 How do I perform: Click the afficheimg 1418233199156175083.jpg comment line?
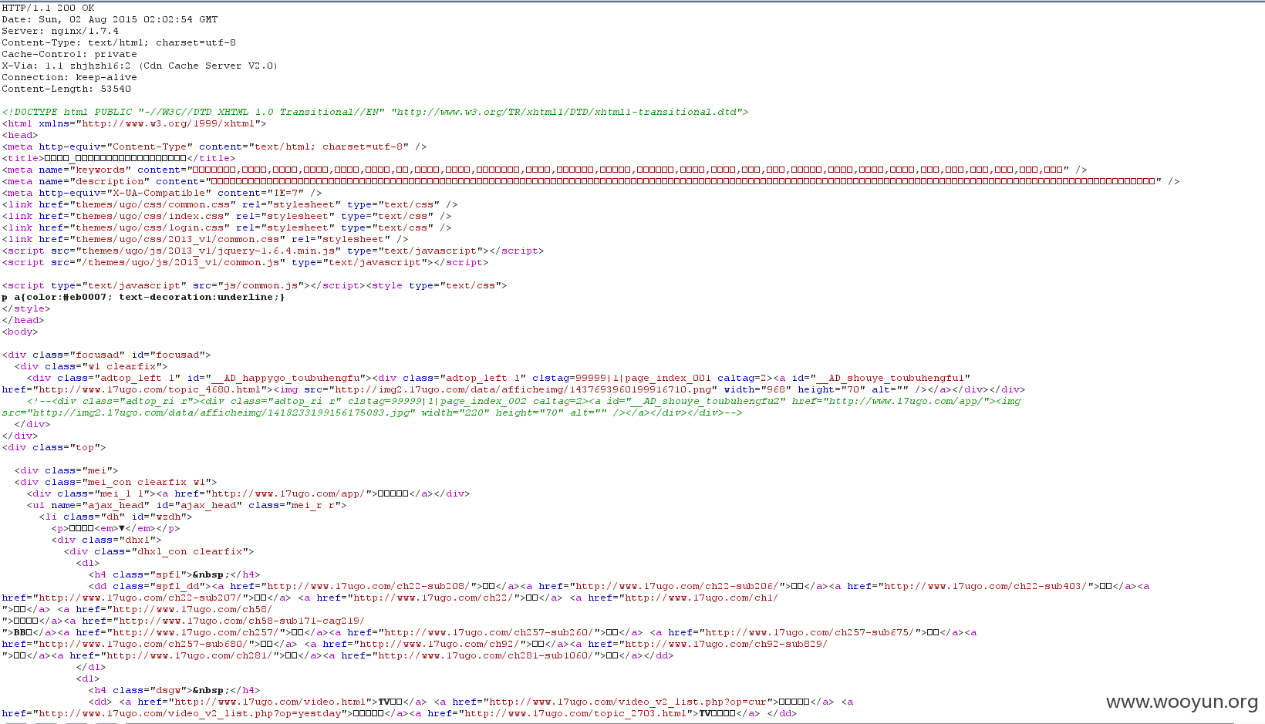point(372,413)
